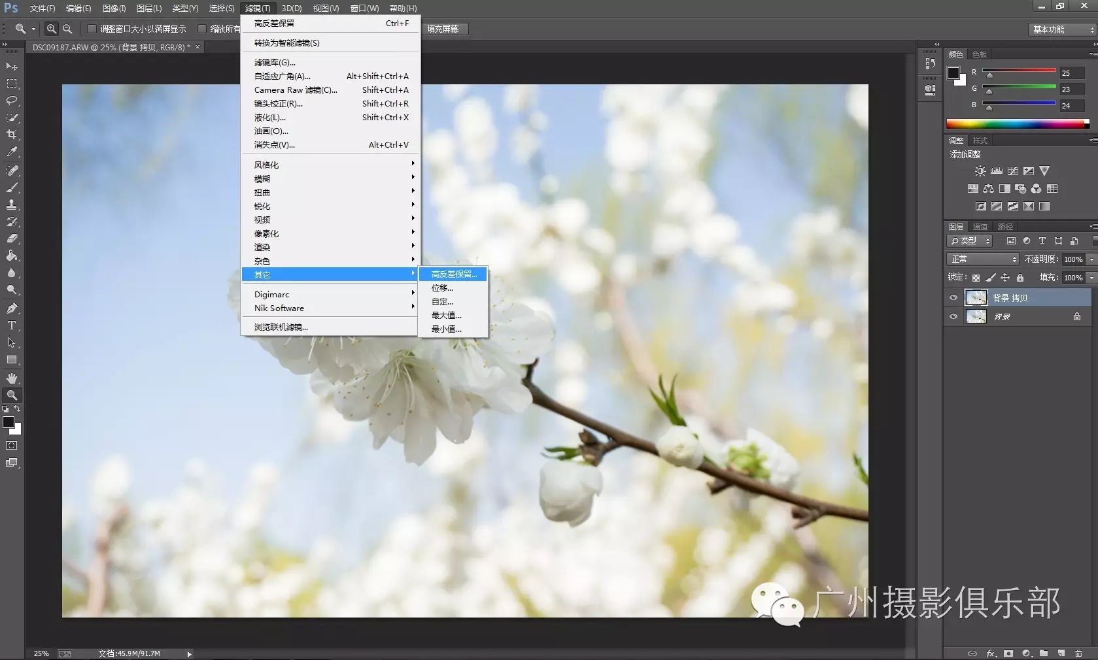Open the 基本功能 workspace dropdown
The width and height of the screenshot is (1098, 660).
pos(1062,29)
